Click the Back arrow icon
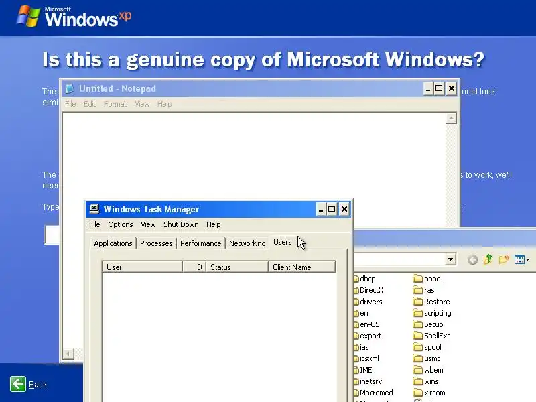The width and height of the screenshot is (536, 402). pos(18,384)
